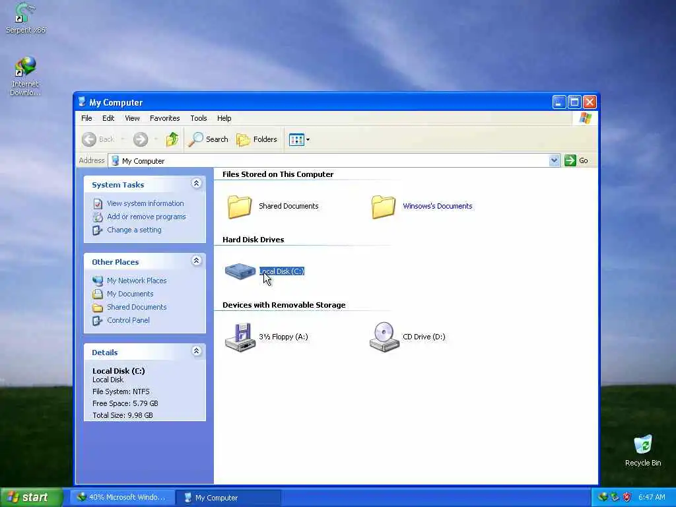Open the Back history dropdown arrow

tap(123, 139)
